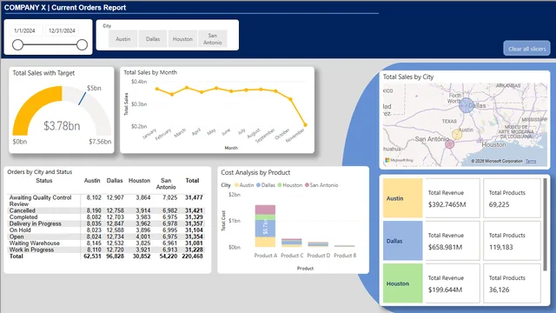The width and height of the screenshot is (556, 313).
Task: Click the start date field 1/1/2024
Action: tap(27, 30)
